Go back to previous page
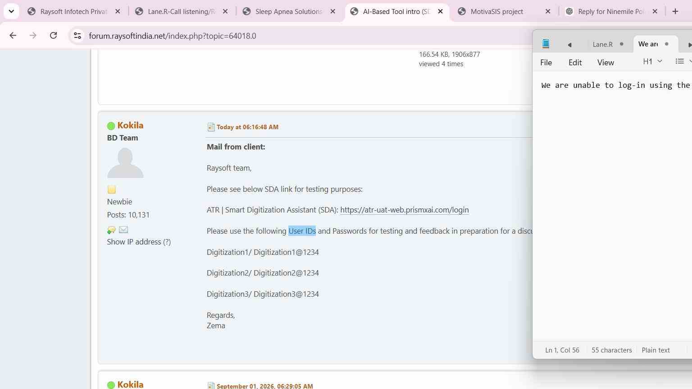This screenshot has width=692, height=389. point(13,36)
